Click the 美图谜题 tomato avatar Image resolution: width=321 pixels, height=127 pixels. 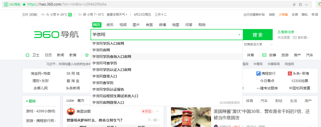tap(71, 111)
